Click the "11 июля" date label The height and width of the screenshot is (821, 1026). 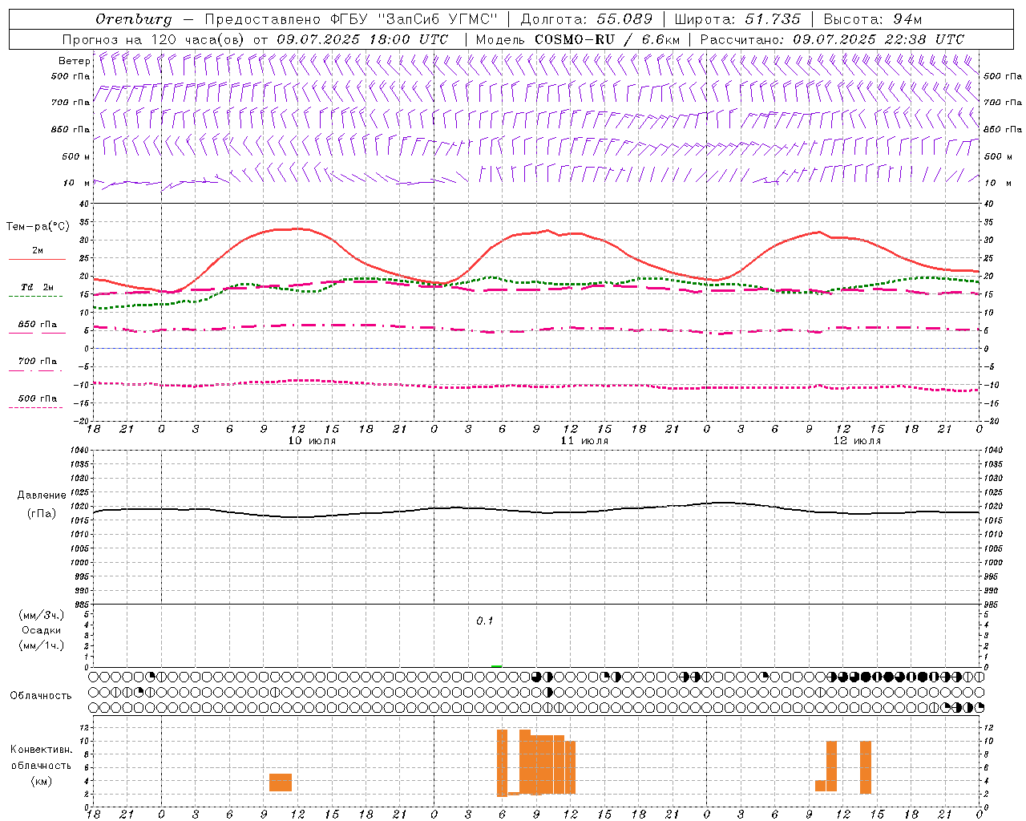pyautogui.click(x=584, y=441)
